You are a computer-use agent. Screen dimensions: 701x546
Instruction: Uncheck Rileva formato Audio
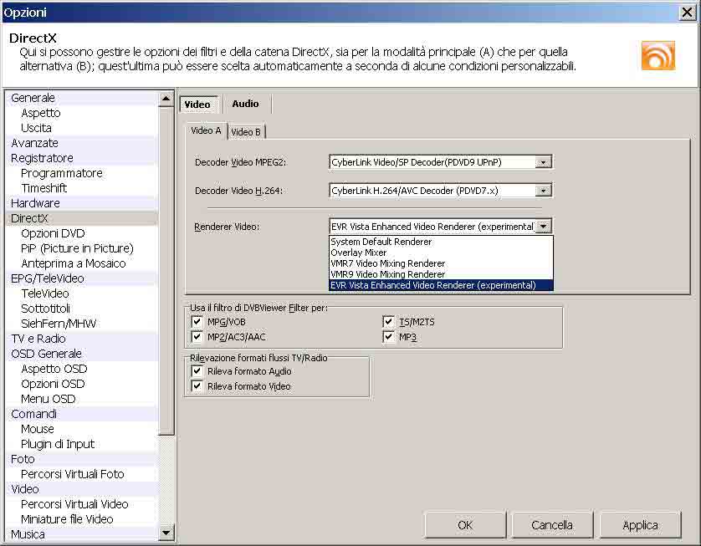[197, 370]
